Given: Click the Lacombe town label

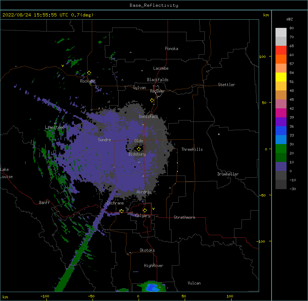Looking at the screenshot, I should (x=161, y=68).
